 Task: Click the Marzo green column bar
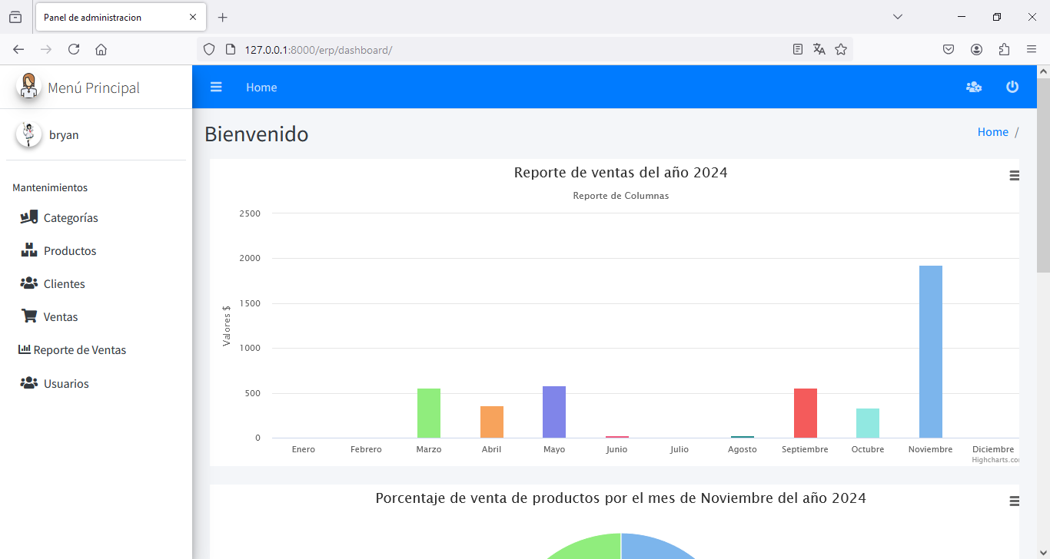click(x=429, y=413)
